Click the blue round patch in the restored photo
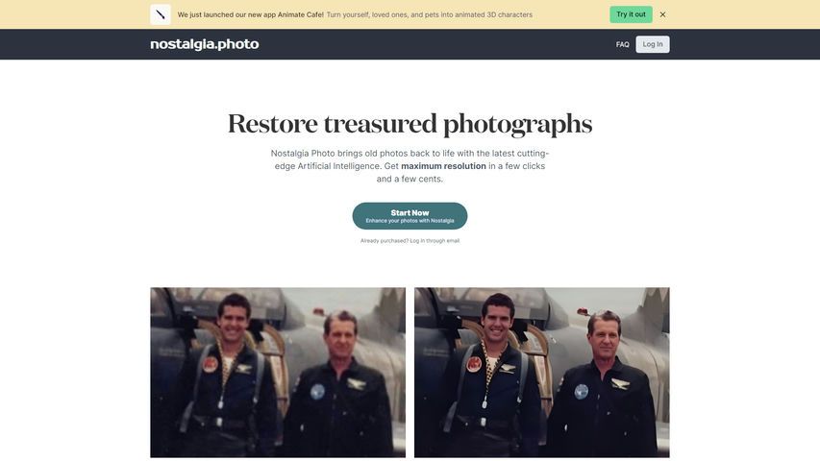This screenshot has height=461, width=820. pos(582,392)
